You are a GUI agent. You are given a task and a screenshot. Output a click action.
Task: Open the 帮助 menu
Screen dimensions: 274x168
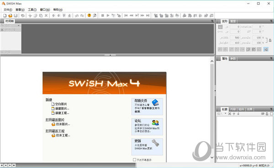58,10
